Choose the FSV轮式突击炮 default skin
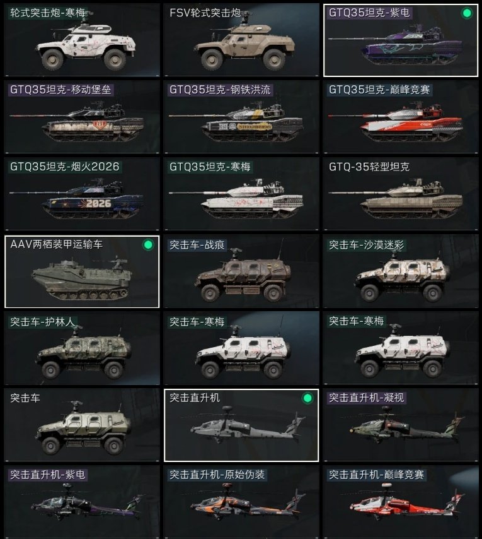This screenshot has height=539, width=482. 241,40
